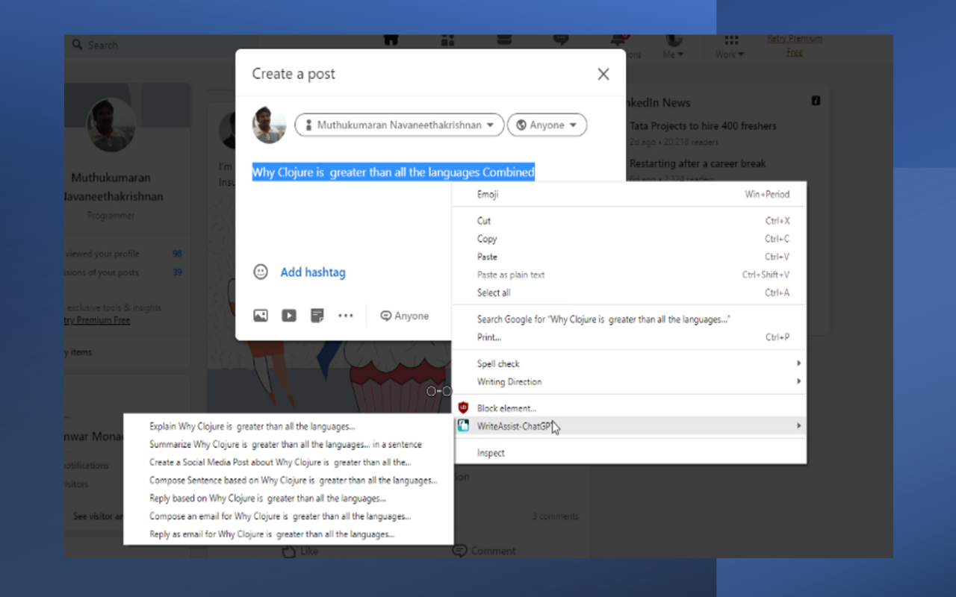Open My Network from the navigation bar
The width and height of the screenshot is (956, 597).
[x=447, y=38]
